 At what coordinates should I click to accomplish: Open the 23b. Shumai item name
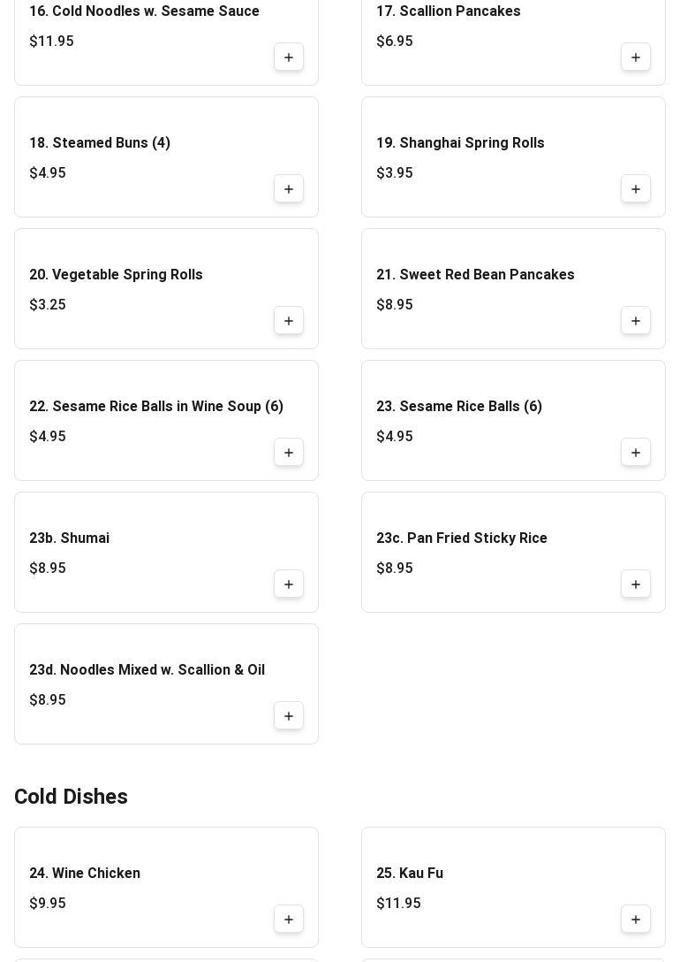(69, 538)
